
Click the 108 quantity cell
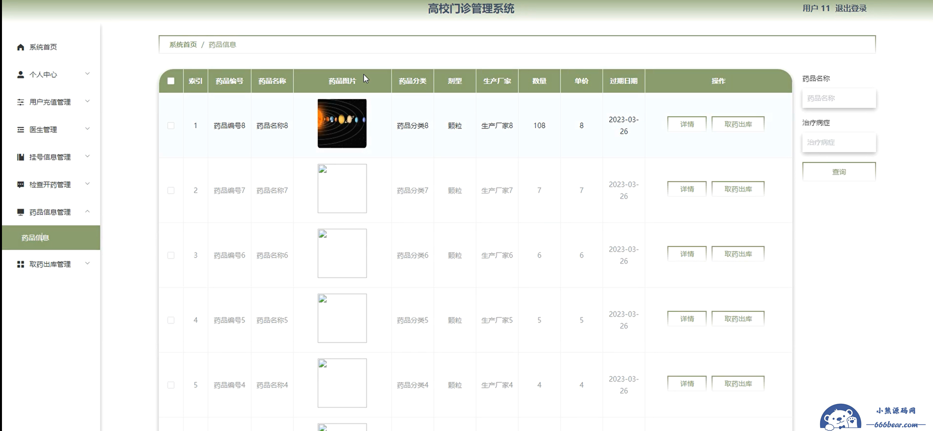539,125
